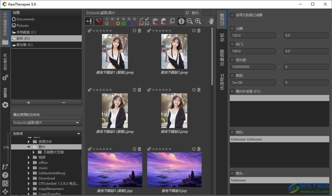
Task: Select Pictures in the places list
Action: (46, 26)
